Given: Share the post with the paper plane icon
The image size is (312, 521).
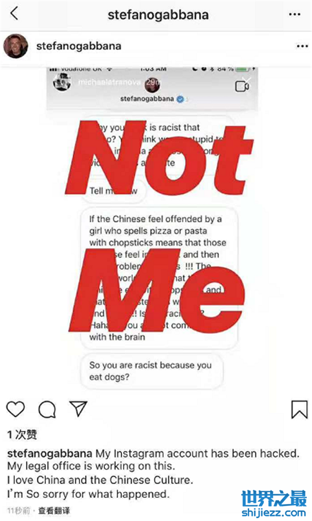Looking at the screenshot, I should [78, 409].
